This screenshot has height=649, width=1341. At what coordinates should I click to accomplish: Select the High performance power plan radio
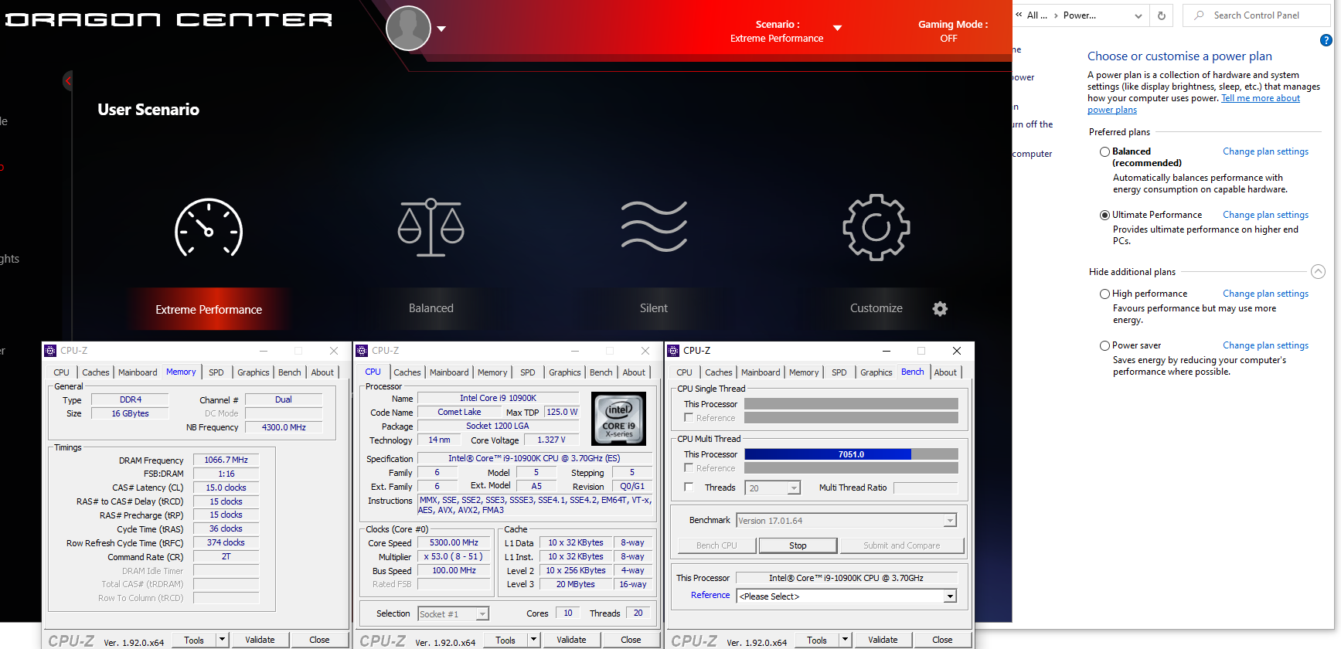1104,294
